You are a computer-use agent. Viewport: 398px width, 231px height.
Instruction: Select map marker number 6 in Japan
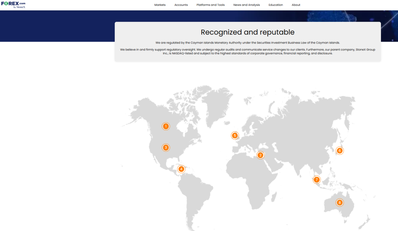[340, 151]
